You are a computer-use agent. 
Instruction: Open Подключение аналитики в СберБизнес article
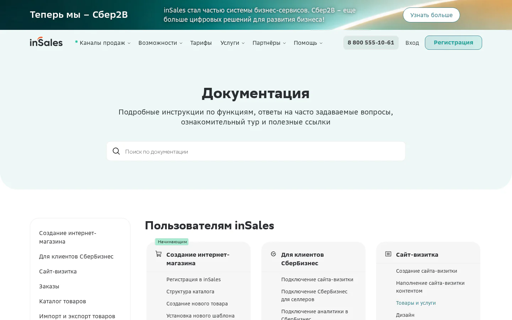click(315, 315)
